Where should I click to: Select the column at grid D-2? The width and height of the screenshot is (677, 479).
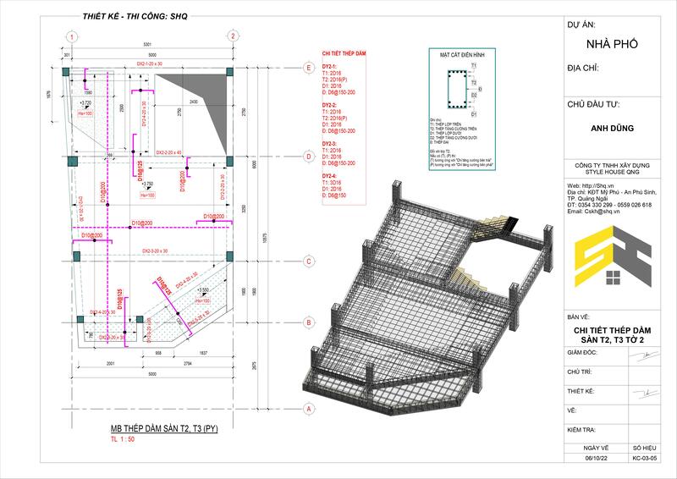[x=229, y=161]
